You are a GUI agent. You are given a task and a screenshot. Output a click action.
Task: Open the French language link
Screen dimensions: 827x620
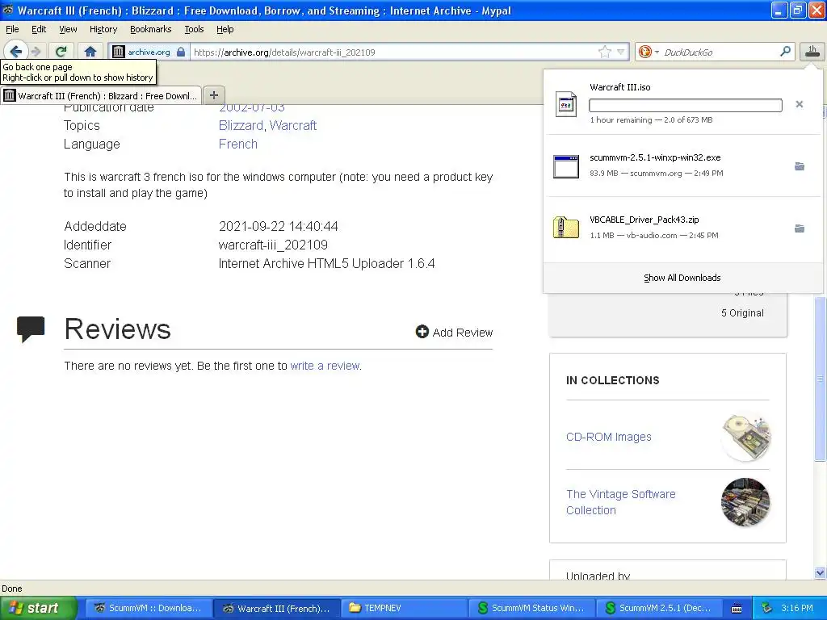pyautogui.click(x=238, y=144)
